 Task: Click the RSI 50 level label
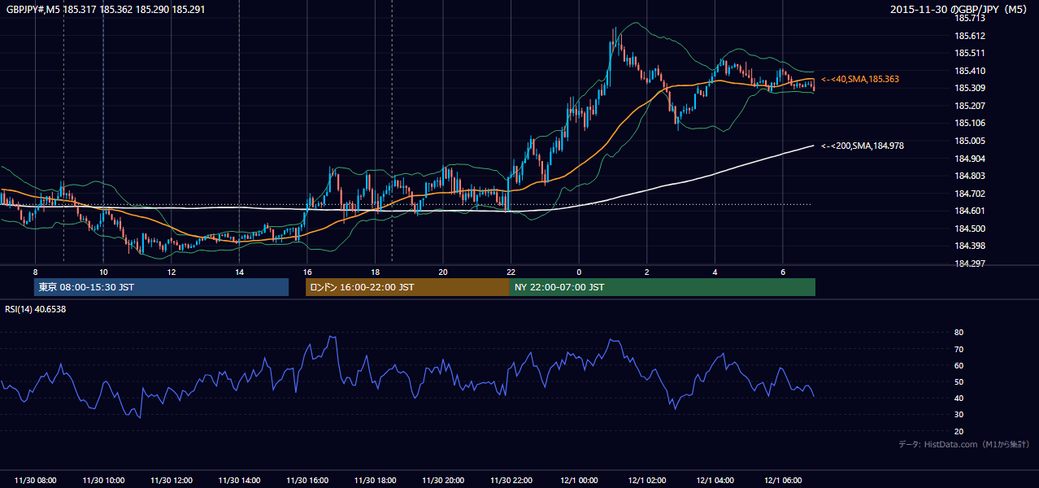pos(959,381)
